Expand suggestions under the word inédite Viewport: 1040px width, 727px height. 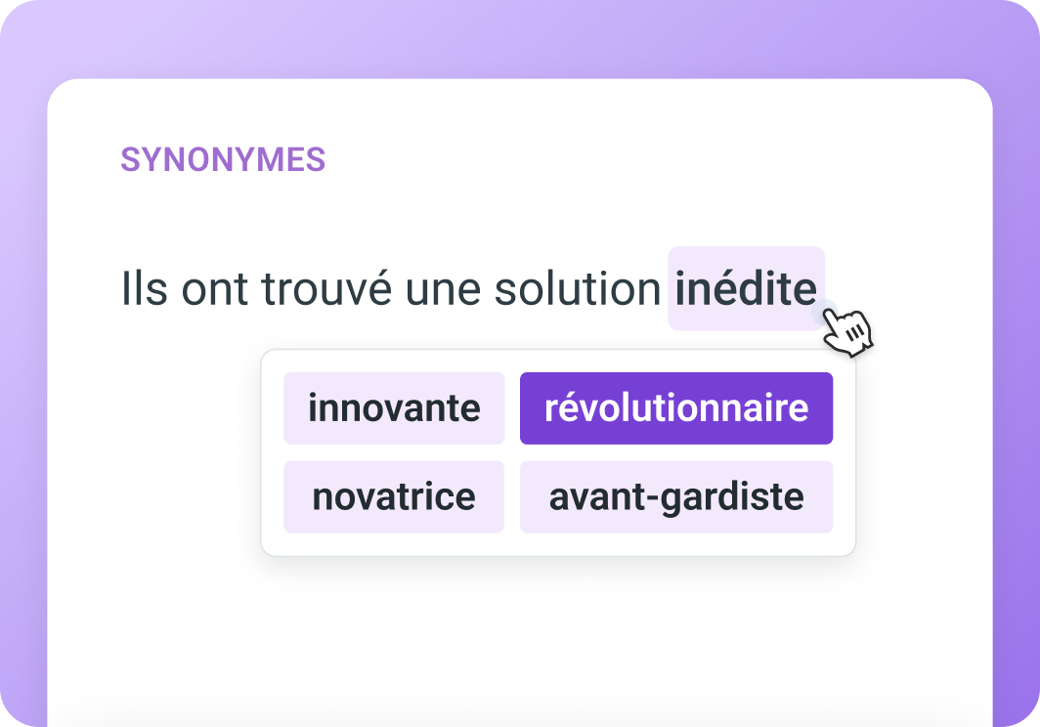point(746,286)
